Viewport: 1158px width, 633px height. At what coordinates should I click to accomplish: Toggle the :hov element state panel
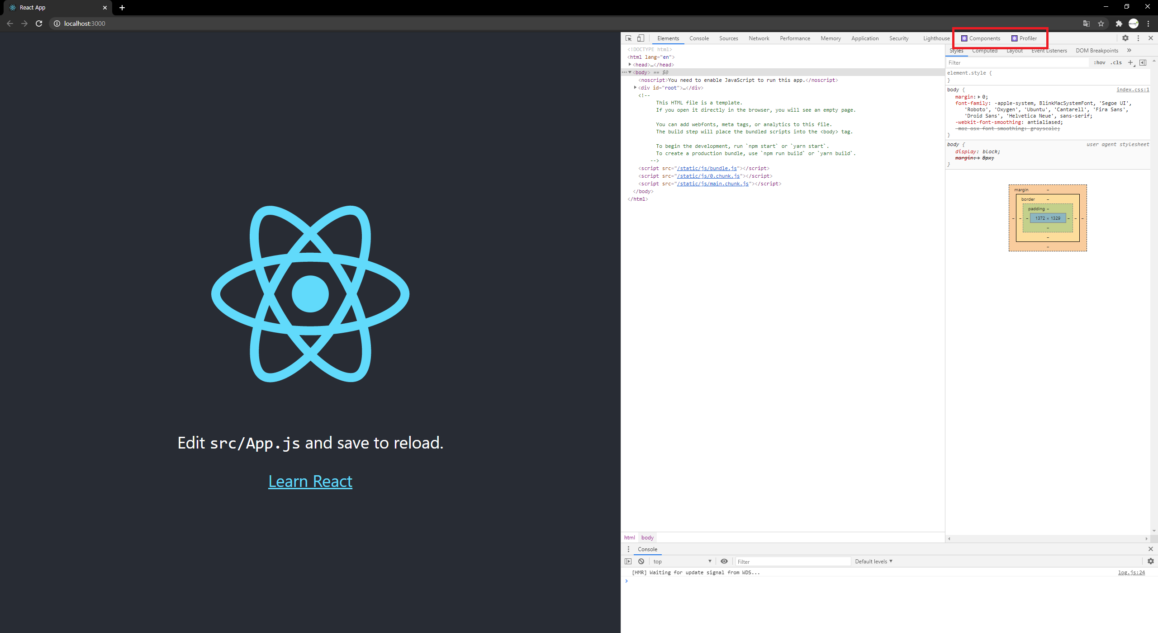point(1099,62)
